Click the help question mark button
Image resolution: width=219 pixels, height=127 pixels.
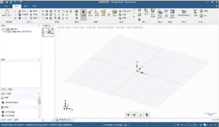pyautogui.click(x=217, y=6)
